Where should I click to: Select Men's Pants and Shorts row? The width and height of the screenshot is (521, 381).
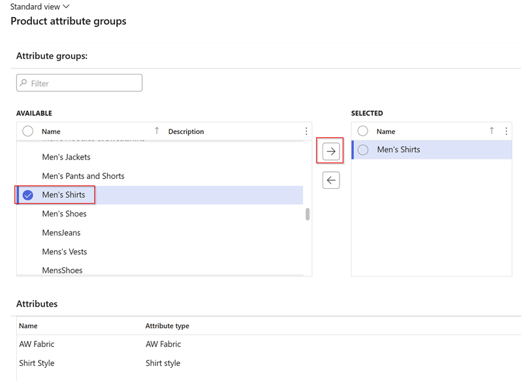coord(160,176)
